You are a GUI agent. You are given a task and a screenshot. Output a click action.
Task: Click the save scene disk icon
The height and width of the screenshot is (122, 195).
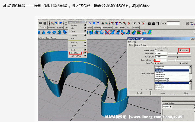pos(45,23)
